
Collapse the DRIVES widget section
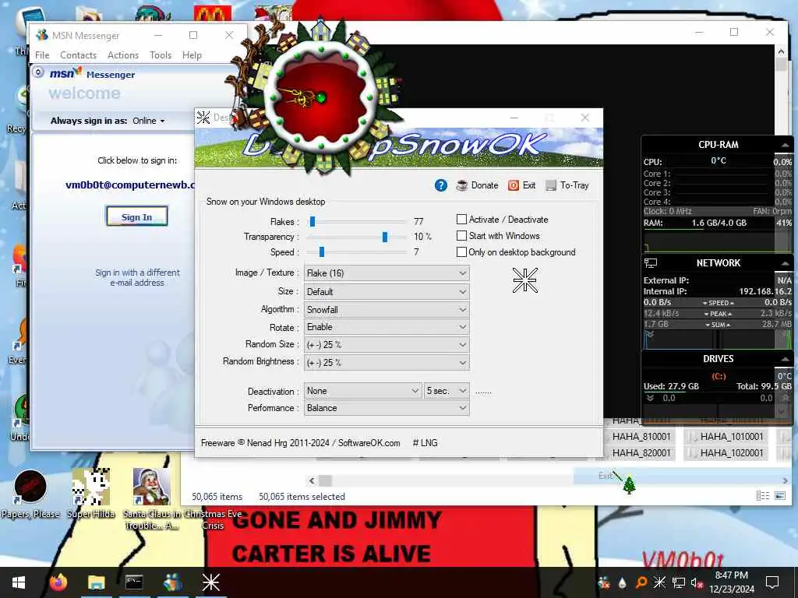[x=785, y=359]
